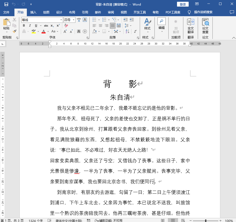Toggle justify alignment button
Screen dimensions: 236x222
pyautogui.click(x=113, y=26)
